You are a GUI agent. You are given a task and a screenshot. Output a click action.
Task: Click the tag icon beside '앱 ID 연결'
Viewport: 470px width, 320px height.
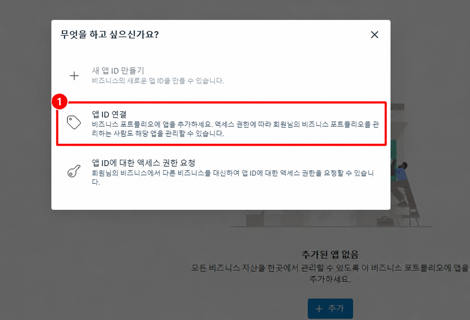74,122
